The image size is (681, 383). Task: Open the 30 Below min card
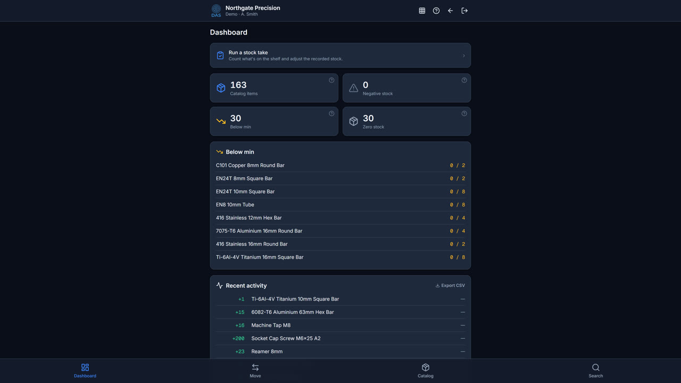tap(274, 121)
